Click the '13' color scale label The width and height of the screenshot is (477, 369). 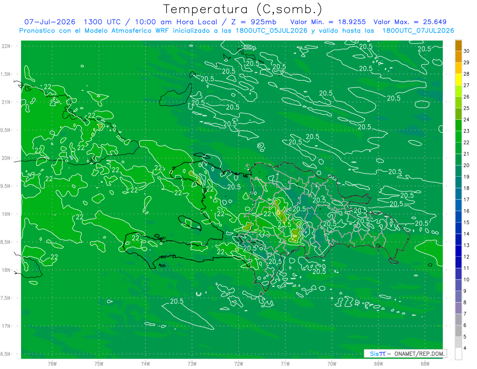[x=466, y=245]
